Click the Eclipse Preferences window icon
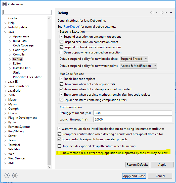This screenshot has width=176, height=183. click(x=5, y=4)
